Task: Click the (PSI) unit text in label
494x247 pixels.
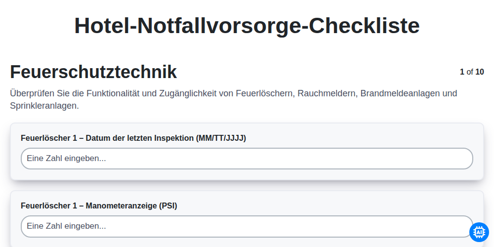Action: [x=168, y=206]
